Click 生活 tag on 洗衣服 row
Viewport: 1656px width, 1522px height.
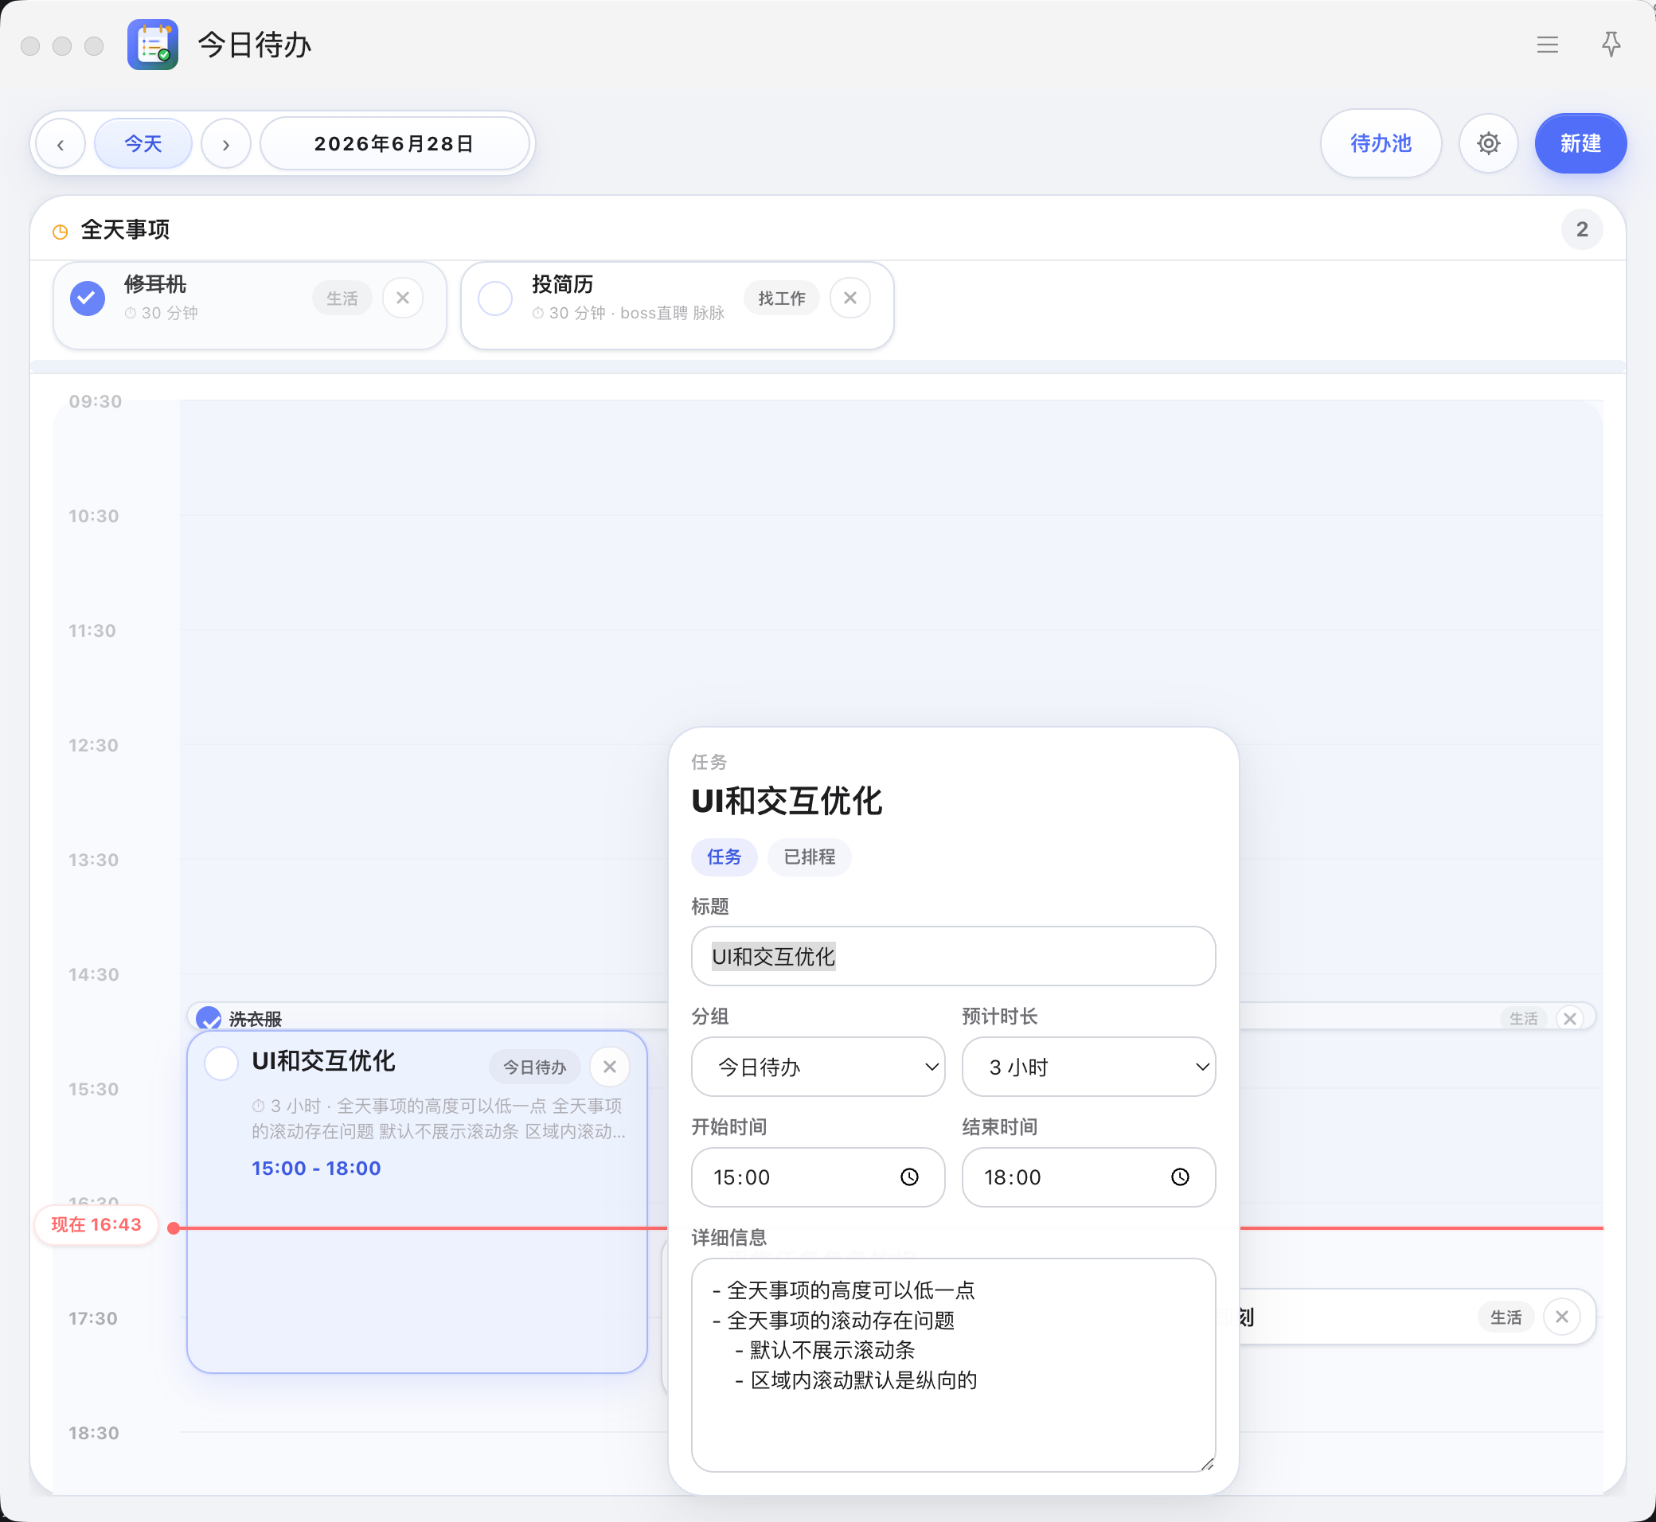(1523, 1019)
